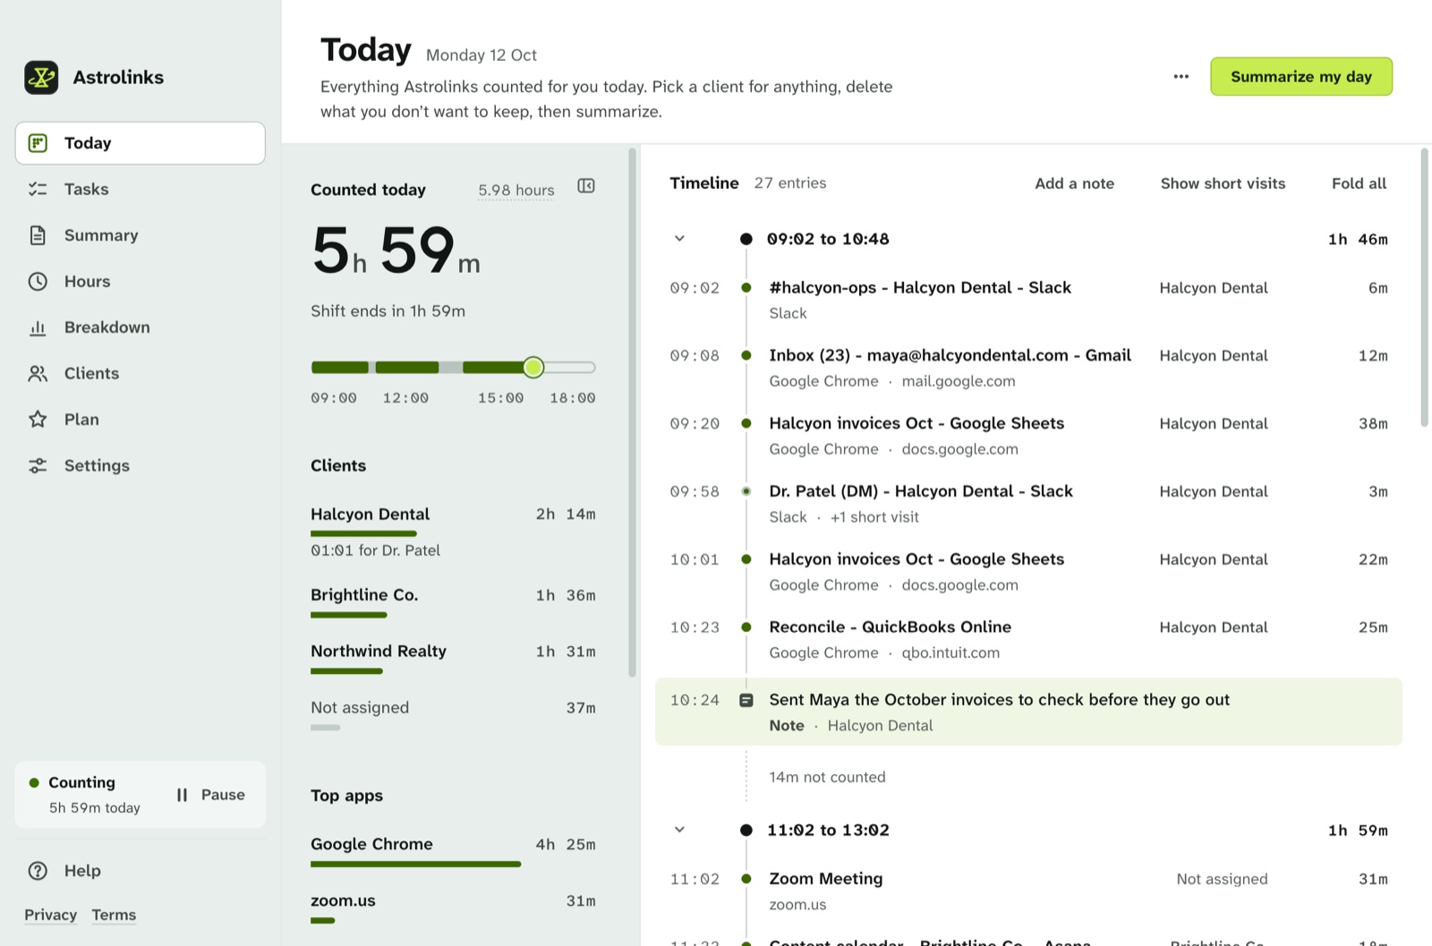Click the shift progress slider handle
Screen dimensions: 1432x946
pyautogui.click(x=533, y=367)
